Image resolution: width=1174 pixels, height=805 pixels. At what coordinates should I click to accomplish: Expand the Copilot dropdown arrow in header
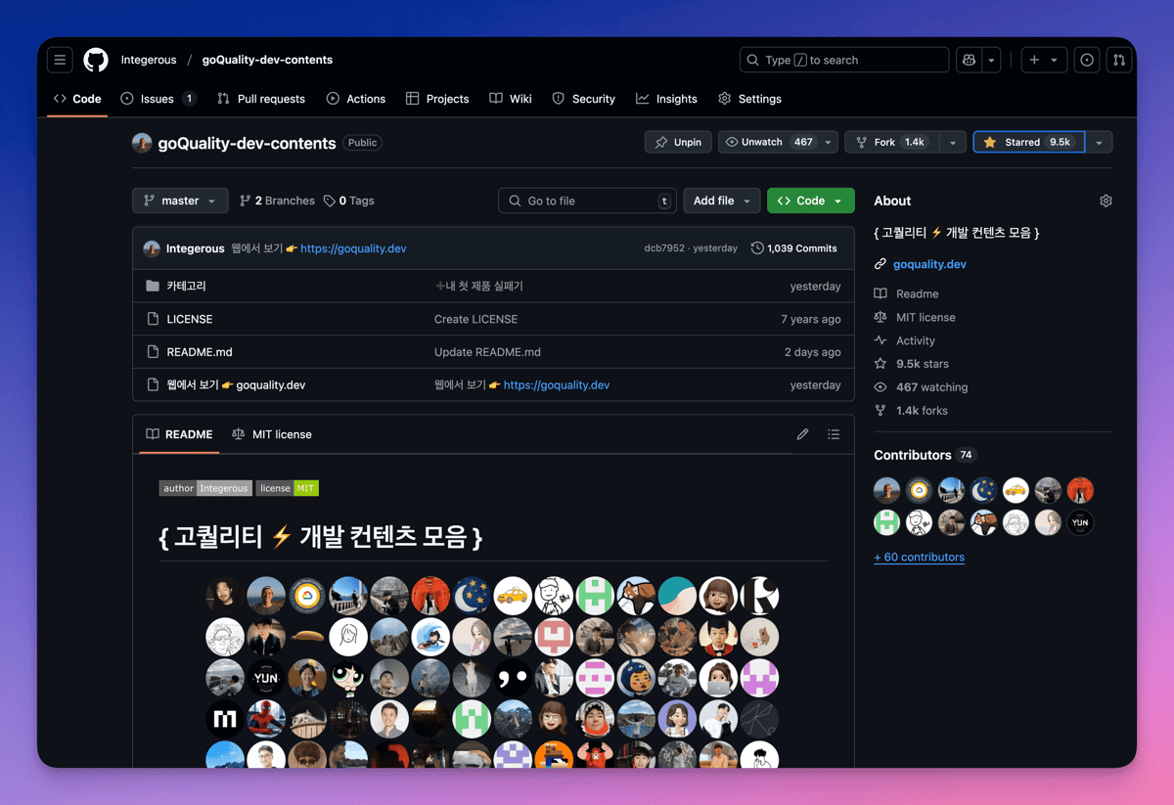tap(991, 60)
